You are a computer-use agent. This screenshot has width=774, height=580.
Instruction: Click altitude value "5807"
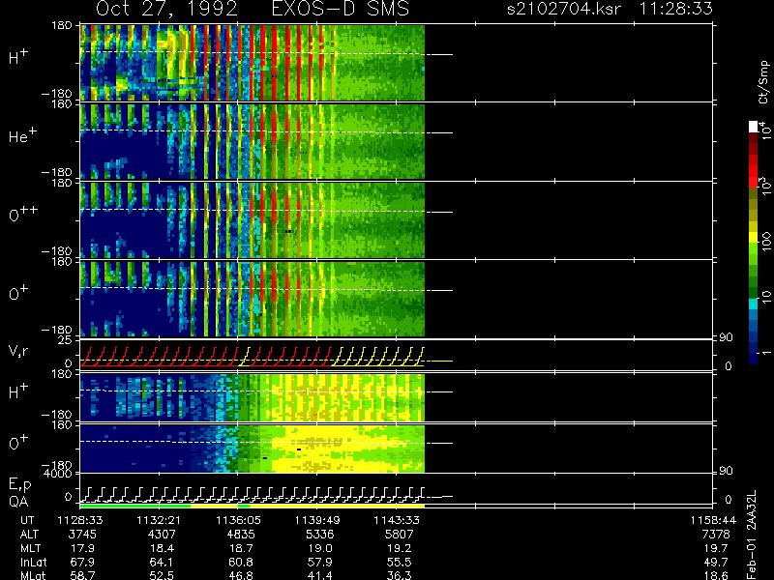point(399,535)
